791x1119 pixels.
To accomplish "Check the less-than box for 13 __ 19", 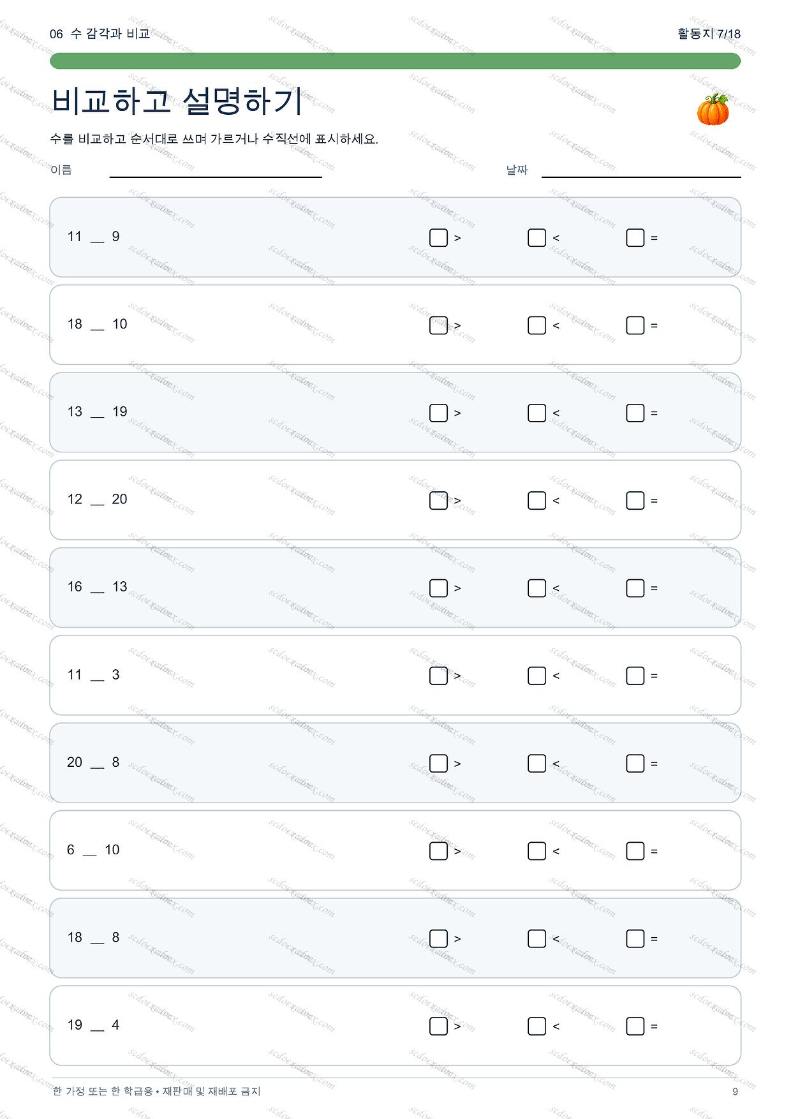I will (536, 413).
